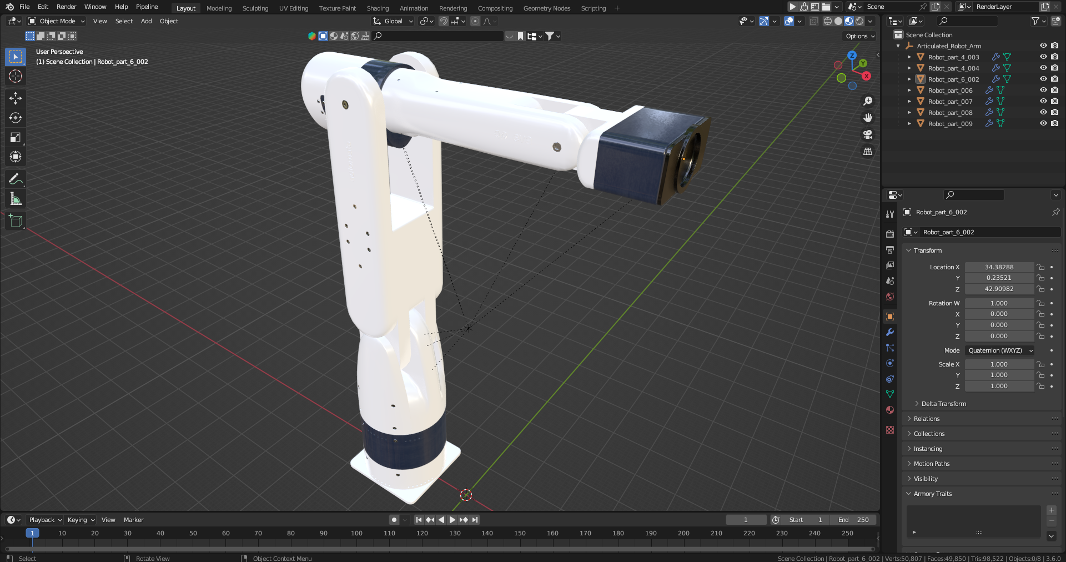
Task: Switch to the Geometry Nodes workspace tab
Action: [547, 8]
